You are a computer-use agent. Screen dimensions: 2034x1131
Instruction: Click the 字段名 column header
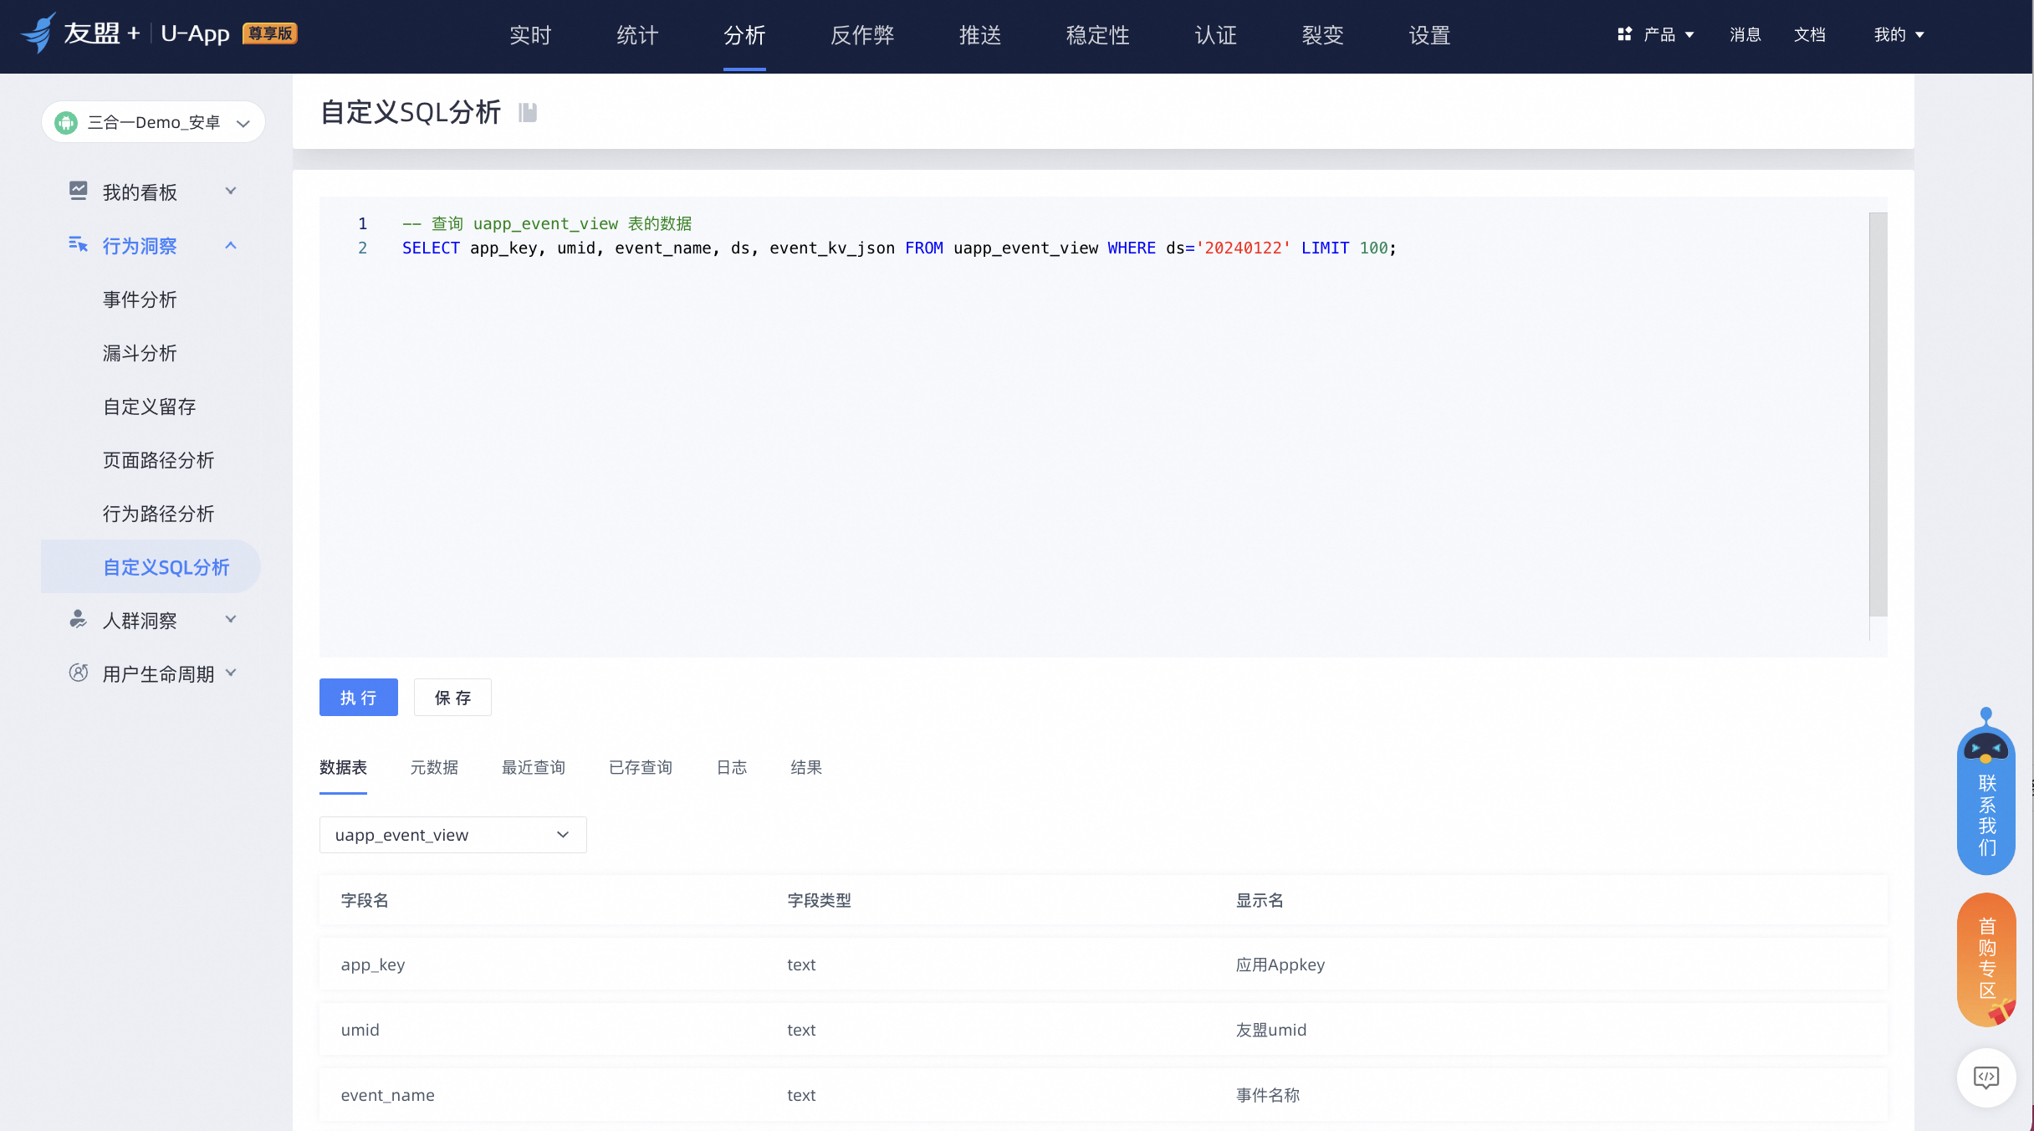(x=365, y=900)
